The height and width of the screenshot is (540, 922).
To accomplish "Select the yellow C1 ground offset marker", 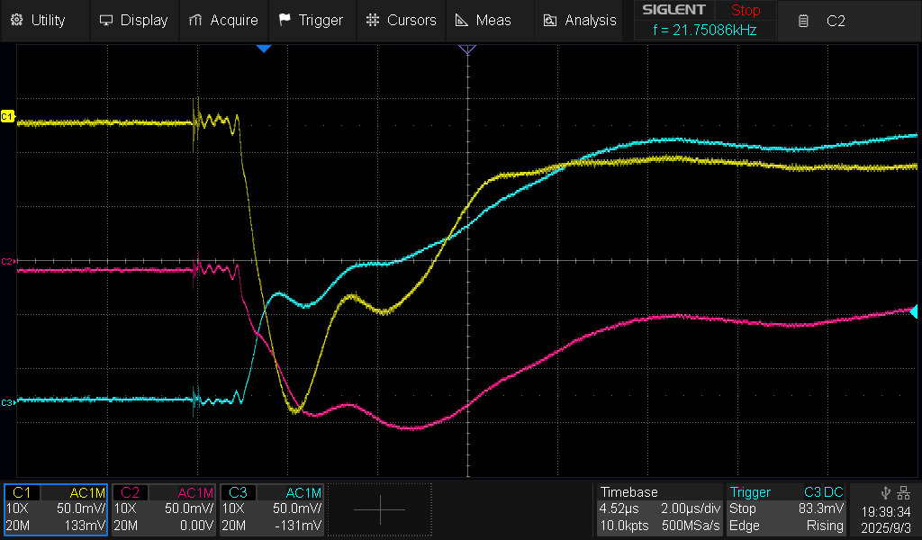I will 8,117.
